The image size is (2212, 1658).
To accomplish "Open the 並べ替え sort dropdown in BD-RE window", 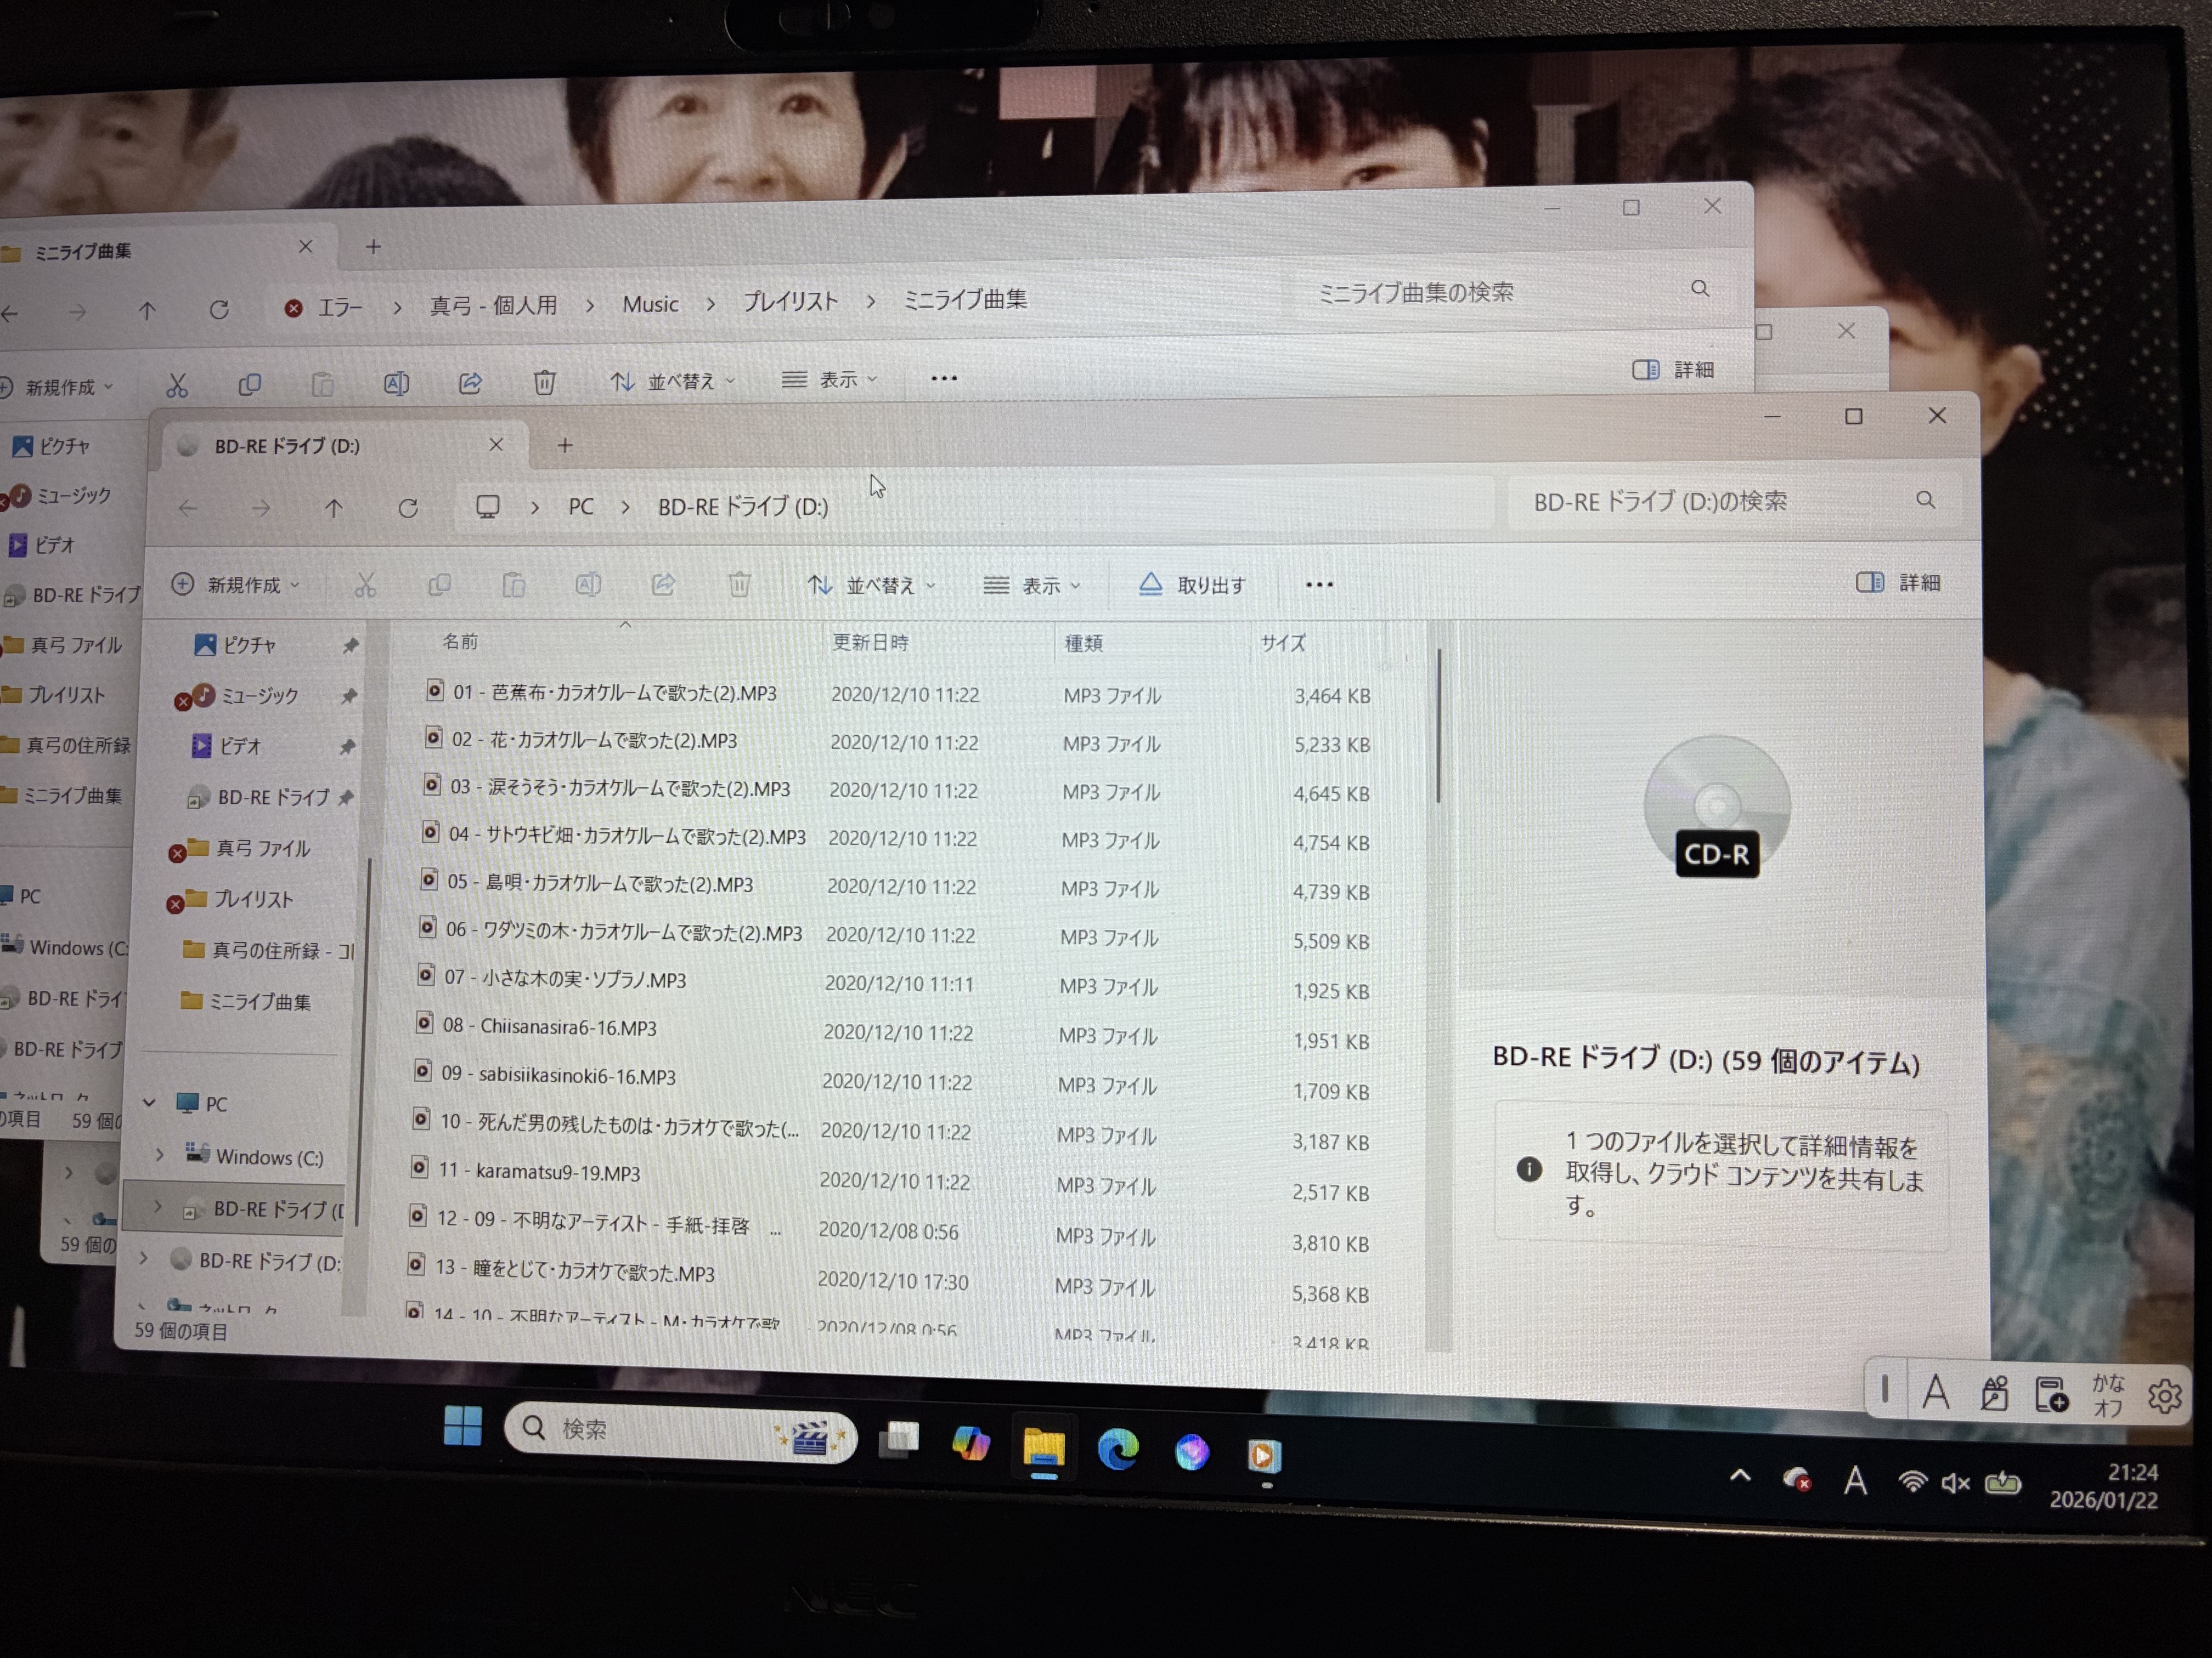I will (x=871, y=584).
